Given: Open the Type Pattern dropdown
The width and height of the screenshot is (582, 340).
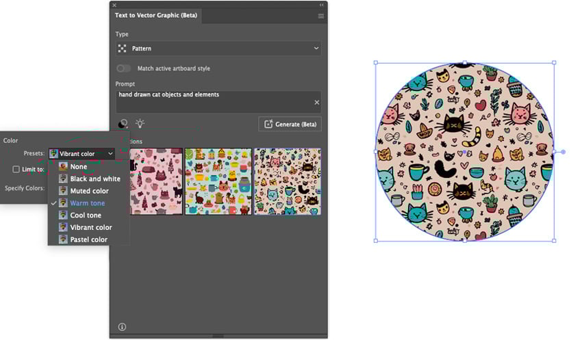Looking at the screenshot, I should (x=218, y=49).
